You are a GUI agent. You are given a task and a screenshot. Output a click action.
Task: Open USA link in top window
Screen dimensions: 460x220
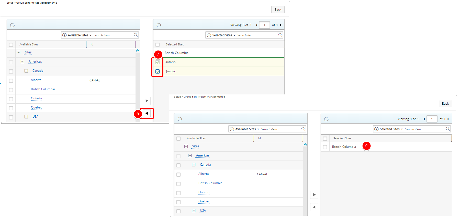pyautogui.click(x=35, y=117)
